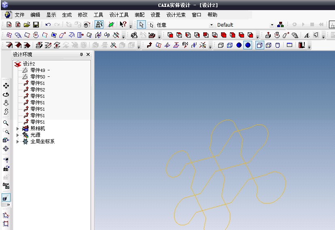Click the text tool icon with the letter A
The height and width of the screenshot is (230, 335).
307,35
